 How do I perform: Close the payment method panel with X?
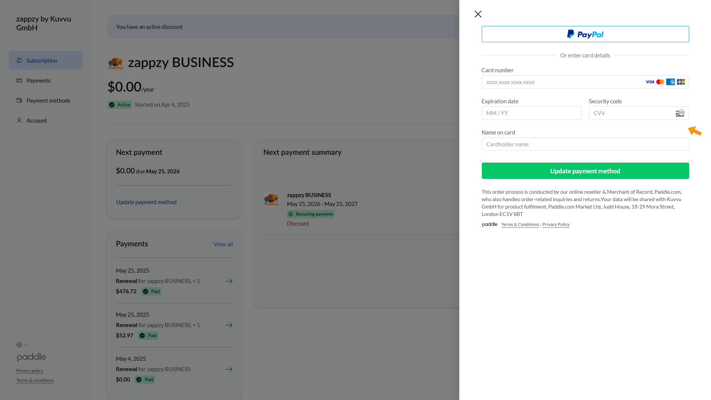pyautogui.click(x=478, y=14)
